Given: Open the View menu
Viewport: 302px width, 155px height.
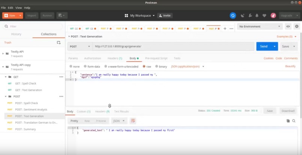Looking at the screenshot, I should [x=18, y=8].
